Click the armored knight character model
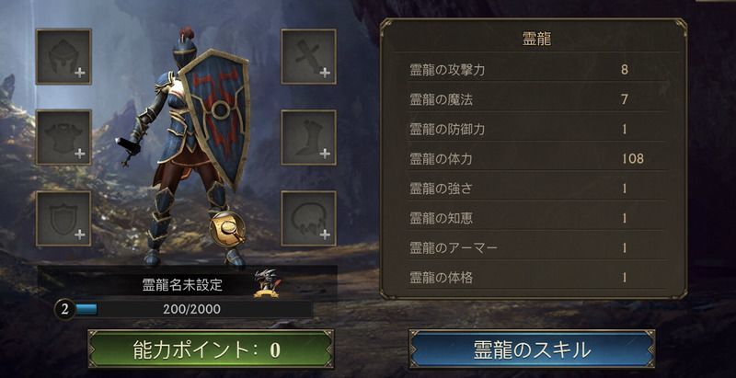 (x=188, y=148)
